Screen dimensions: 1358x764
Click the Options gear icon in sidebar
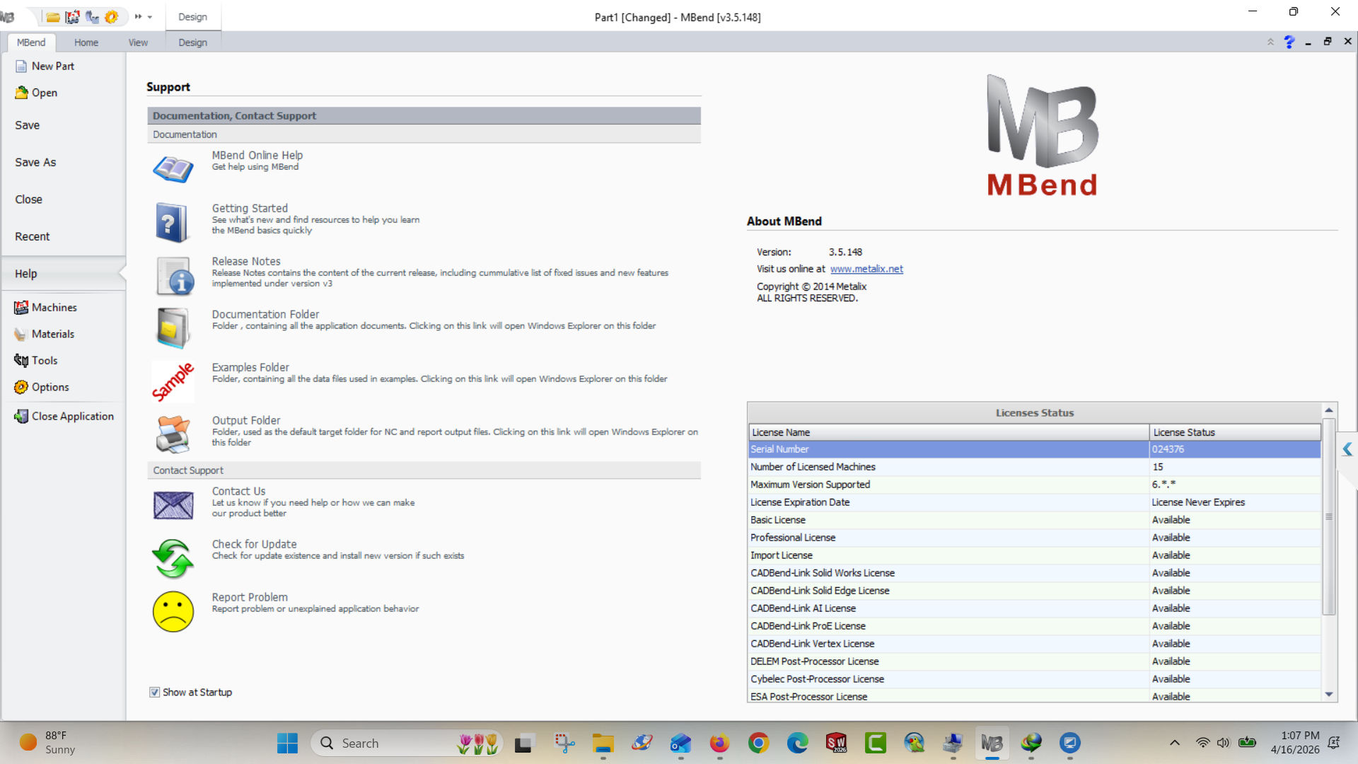click(x=21, y=387)
